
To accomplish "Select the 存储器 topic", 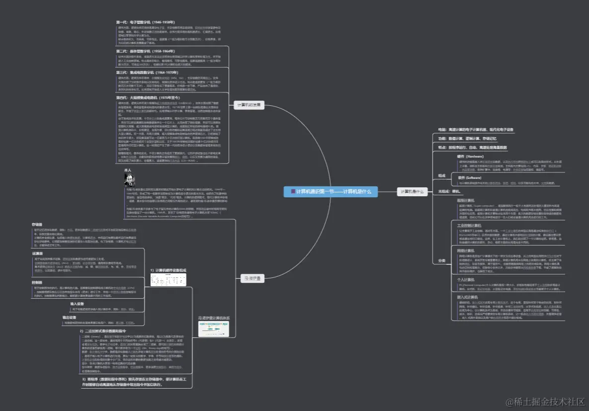I will coord(37,225).
